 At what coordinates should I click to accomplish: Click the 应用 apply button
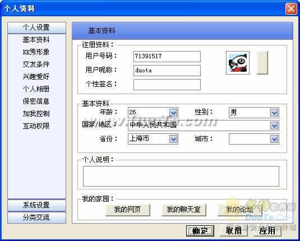(x=267, y=230)
